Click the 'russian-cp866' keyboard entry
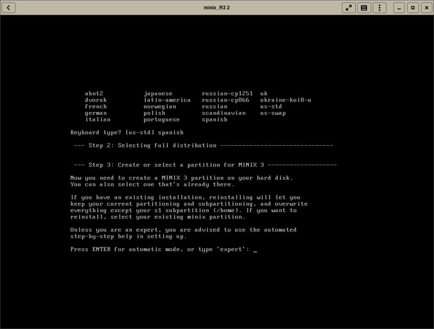Image resolution: width=434 pixels, height=329 pixels. pos(225,100)
